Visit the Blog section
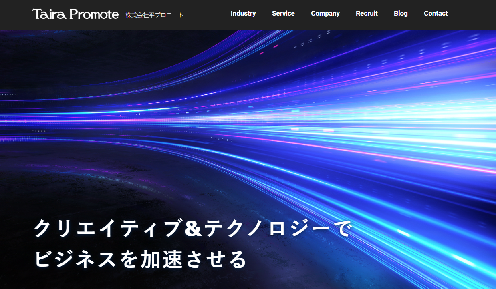This screenshot has width=496, height=289. [401, 13]
